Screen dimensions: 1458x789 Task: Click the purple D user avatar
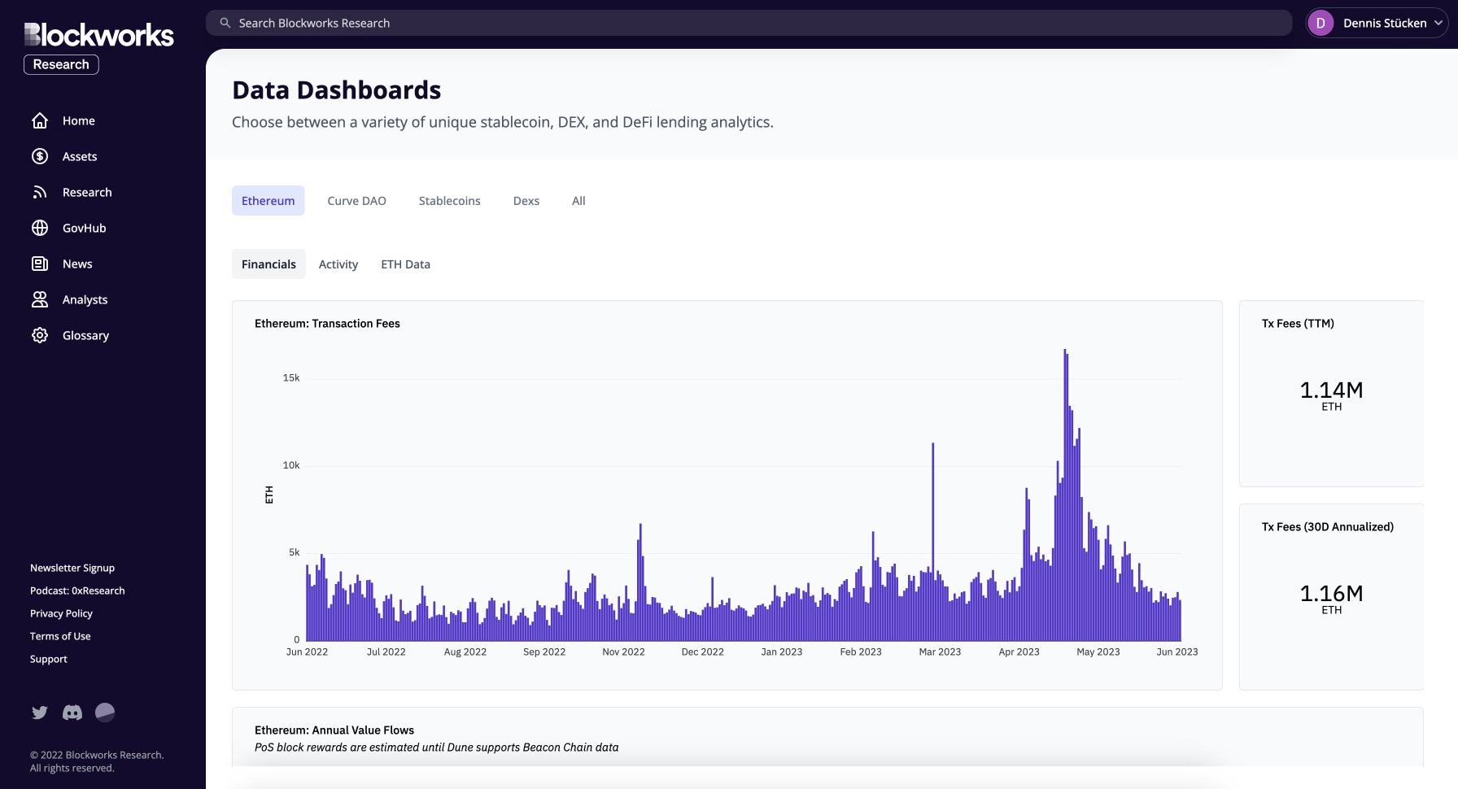pos(1320,23)
